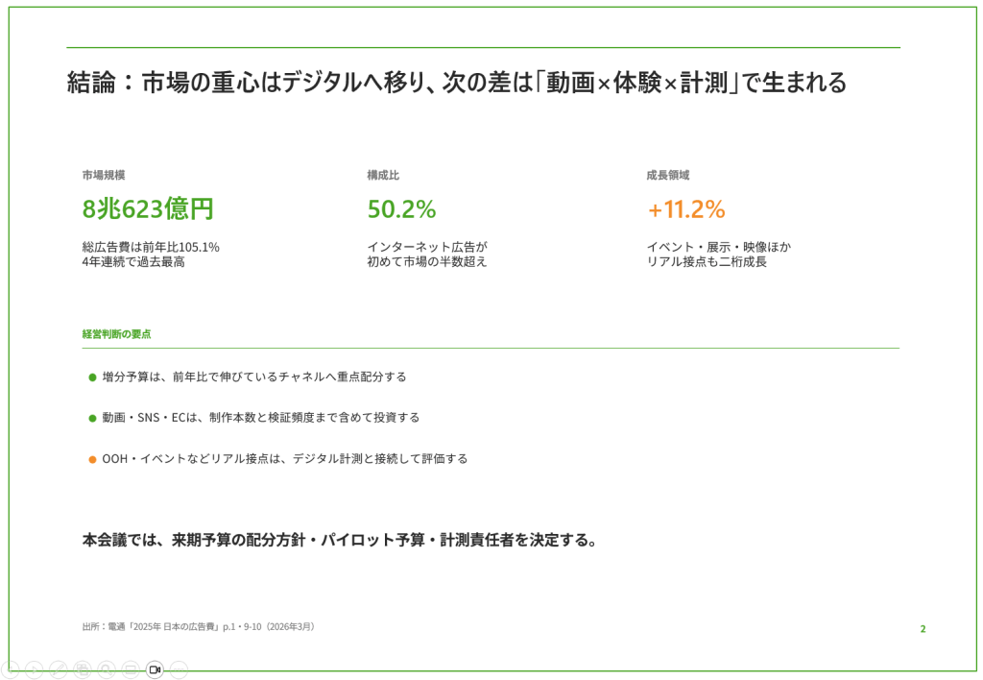Image resolution: width=983 pixels, height=680 pixels.
Task: Go to previous slide with arrow button
Action: pos(11,670)
